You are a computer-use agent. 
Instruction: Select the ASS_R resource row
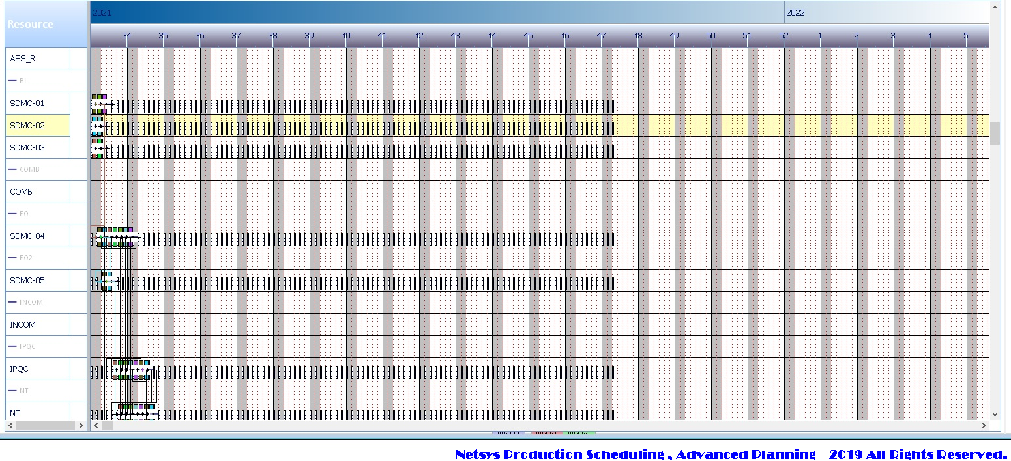point(38,59)
